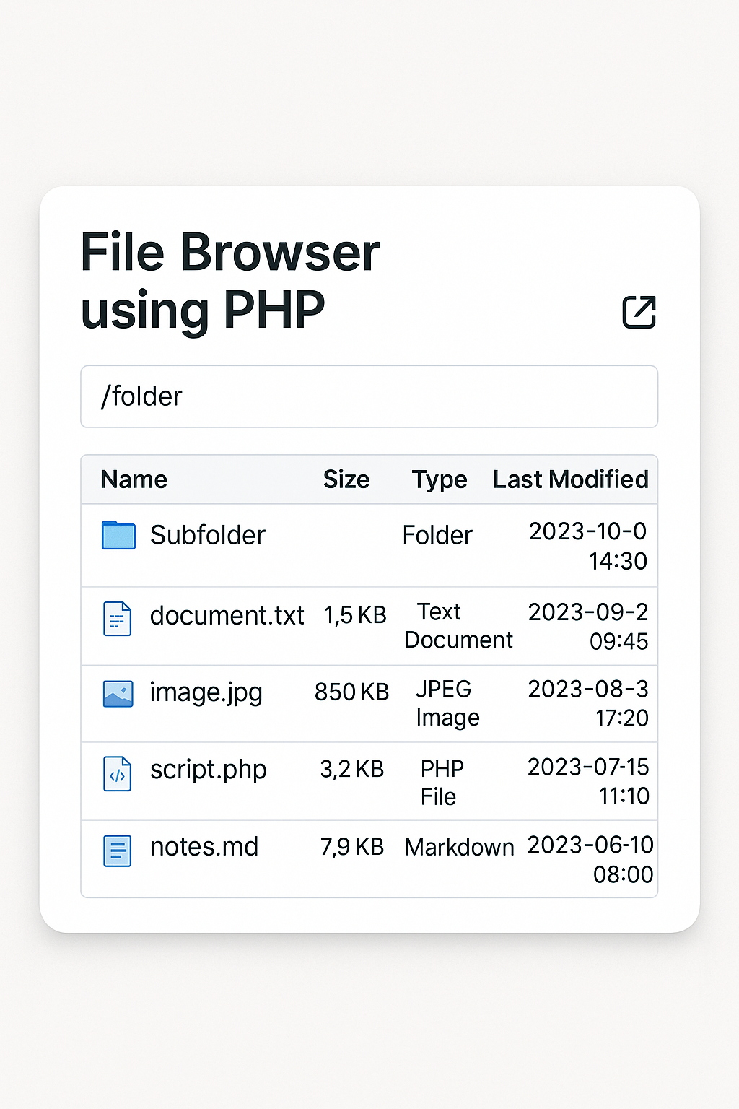The width and height of the screenshot is (739, 1109).
Task: Click the blue Subfolder folder icon
Action: (118, 535)
